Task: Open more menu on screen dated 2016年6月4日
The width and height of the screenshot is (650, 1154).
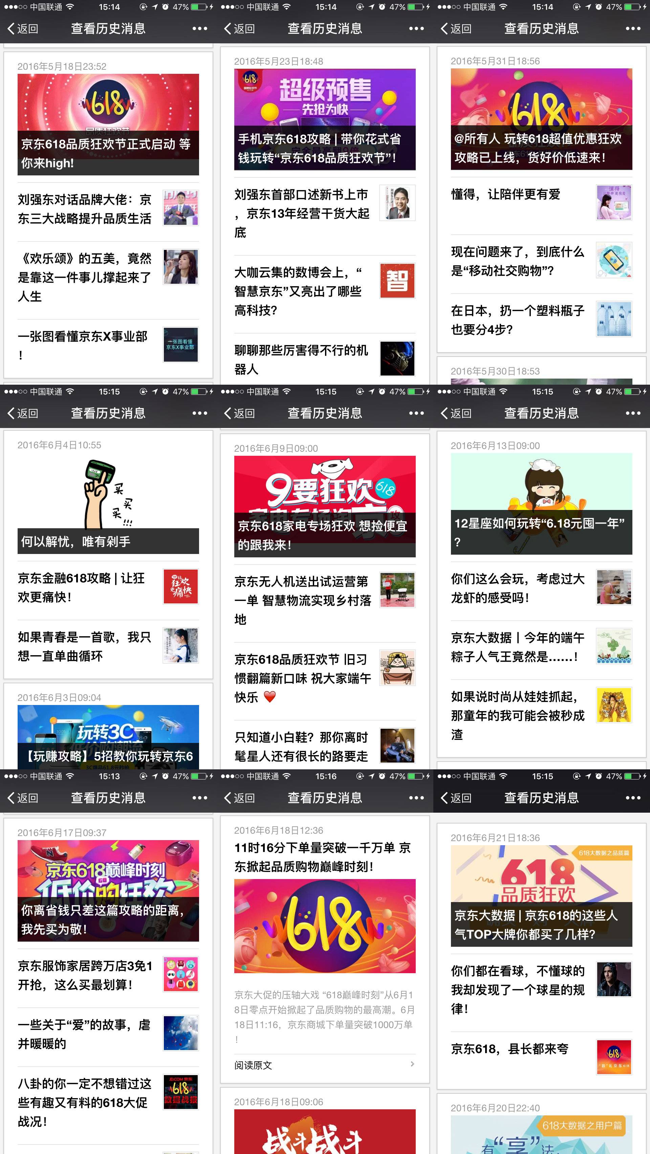Action: point(199,413)
